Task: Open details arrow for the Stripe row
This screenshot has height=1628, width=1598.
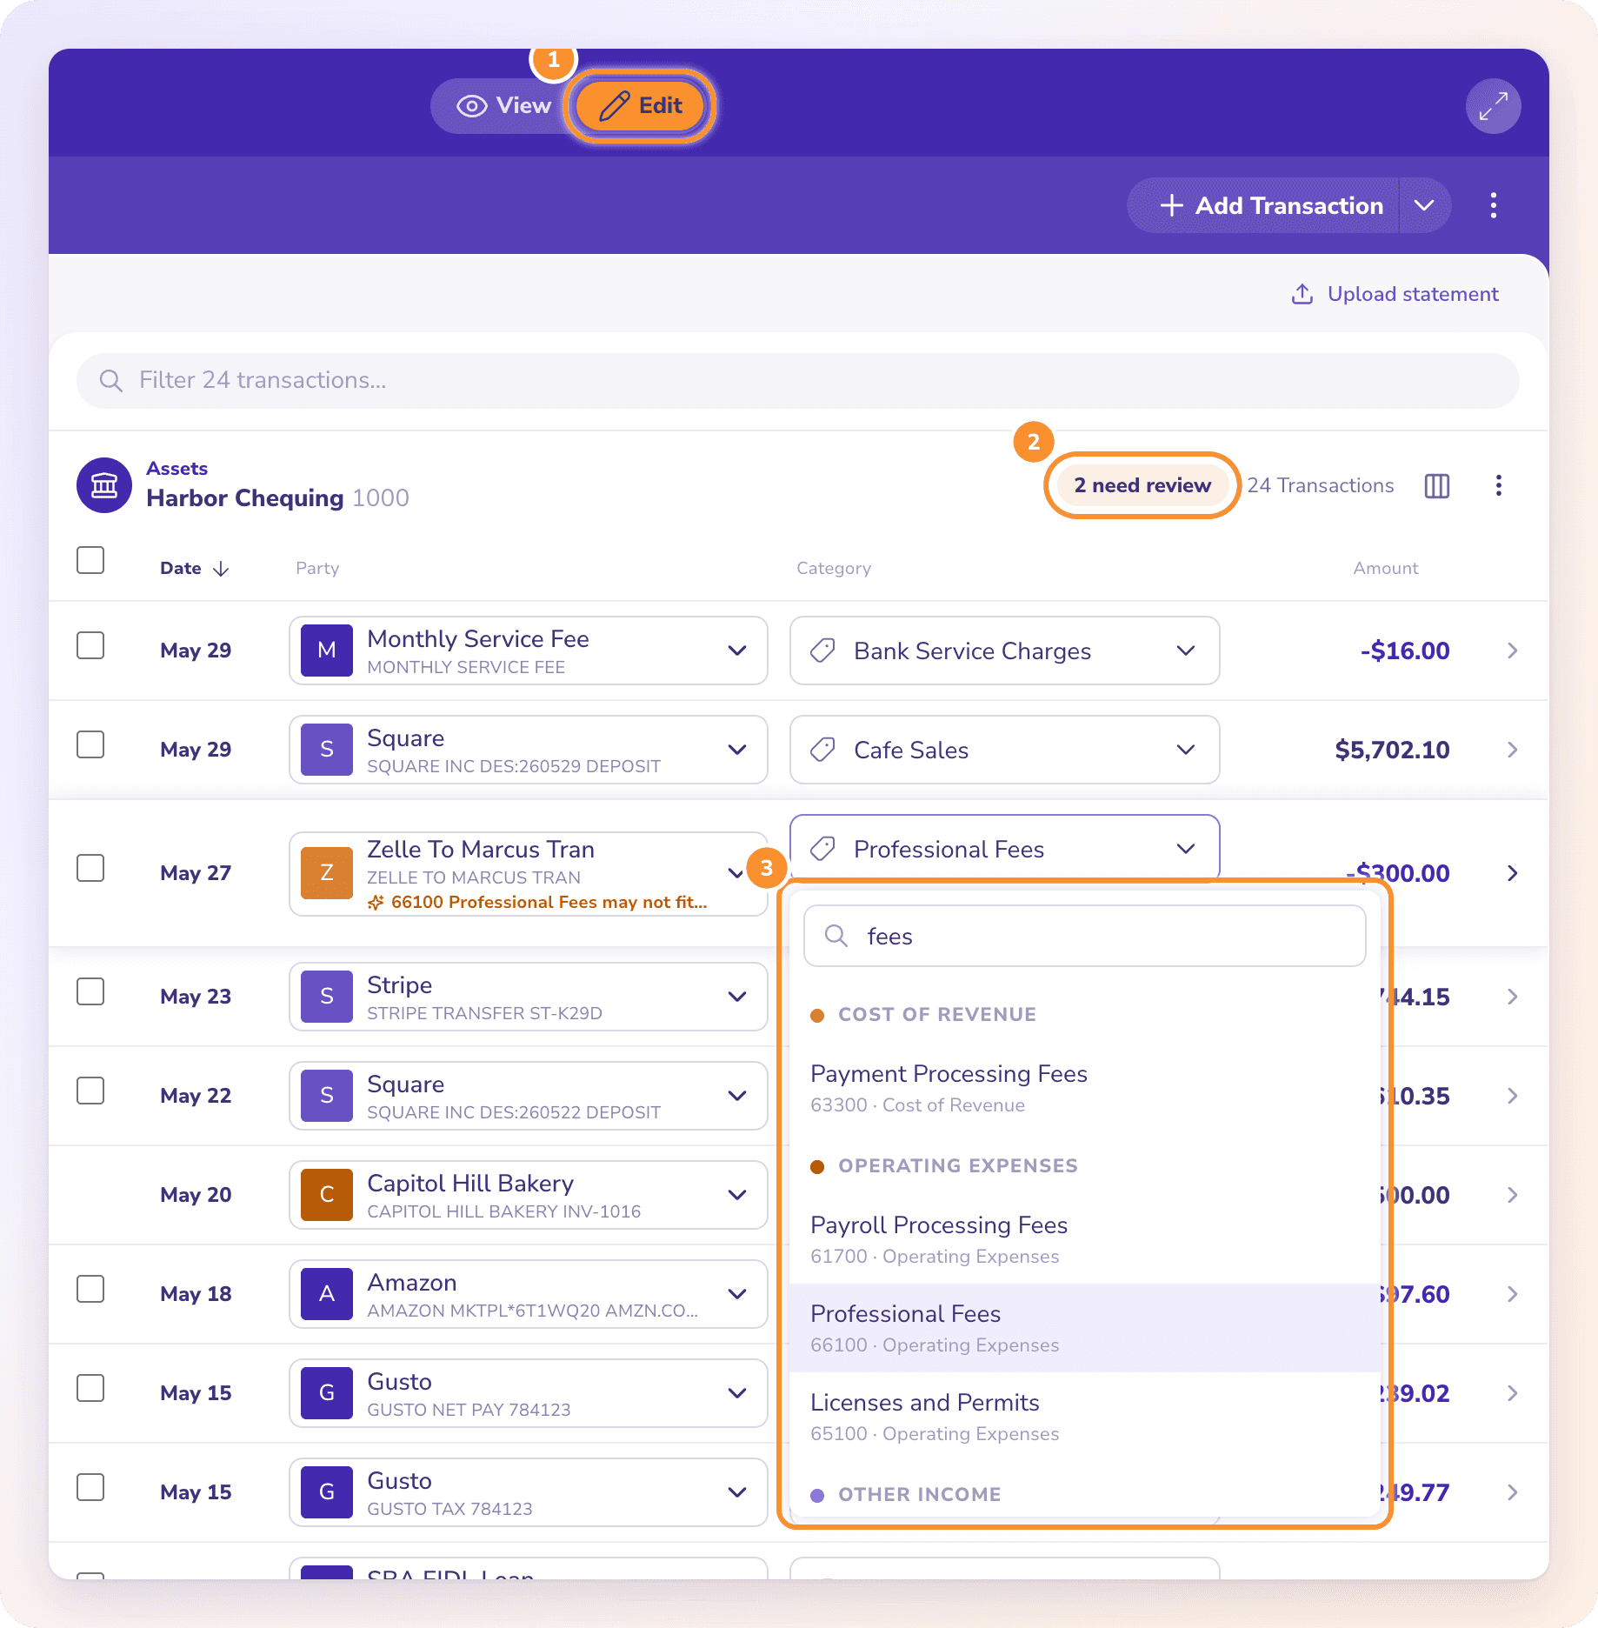Action: point(1512,997)
